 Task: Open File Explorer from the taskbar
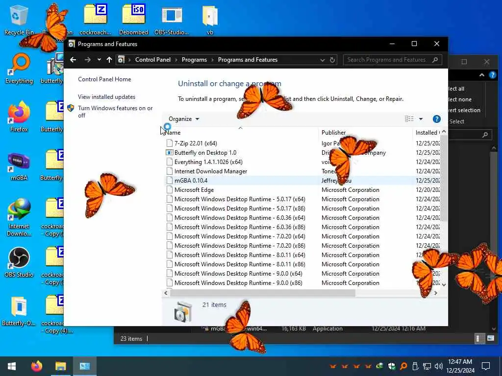click(60, 366)
